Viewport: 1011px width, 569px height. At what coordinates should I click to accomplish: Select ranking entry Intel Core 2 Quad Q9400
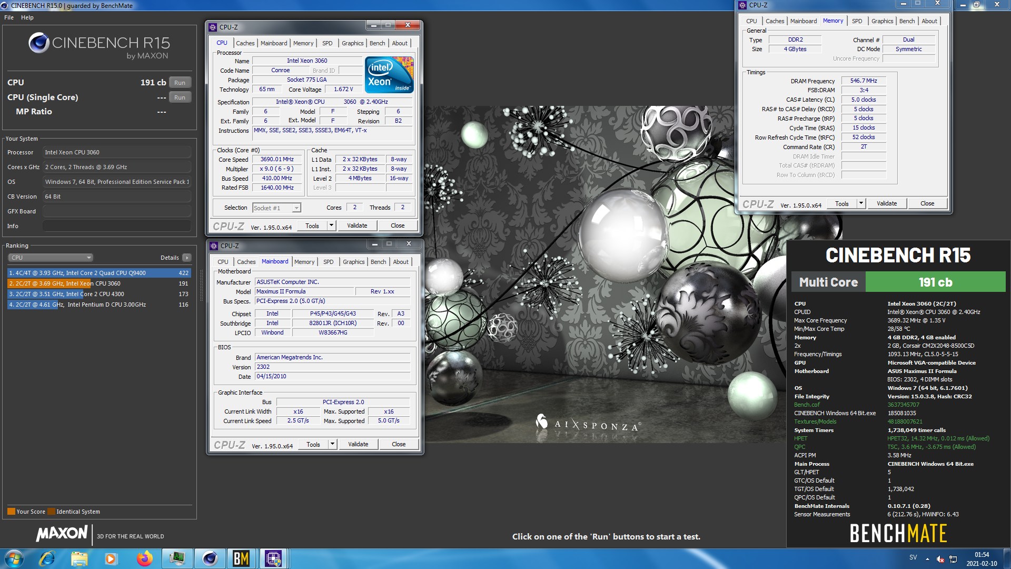click(x=99, y=273)
